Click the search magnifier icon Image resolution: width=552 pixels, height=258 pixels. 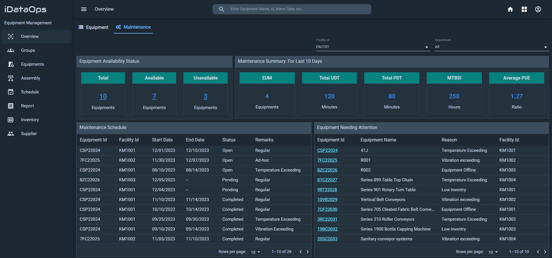point(221,9)
